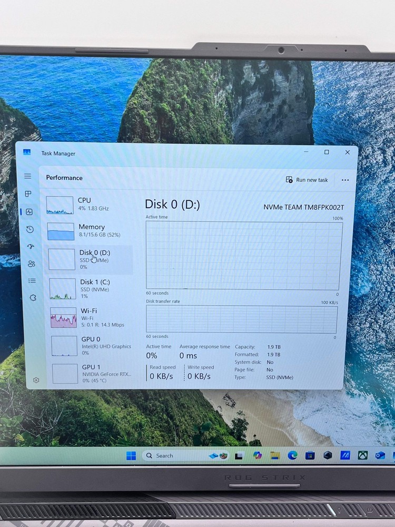Switch to the Users page icon
Viewport: 395px width, 527px height.
point(32,263)
